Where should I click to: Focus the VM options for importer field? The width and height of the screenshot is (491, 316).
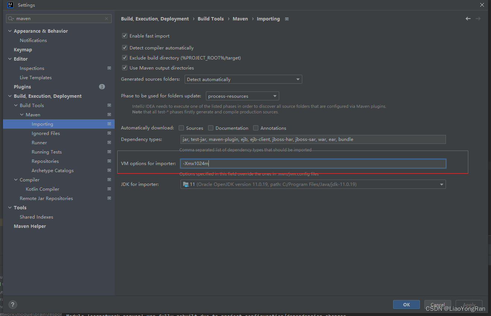(313, 164)
